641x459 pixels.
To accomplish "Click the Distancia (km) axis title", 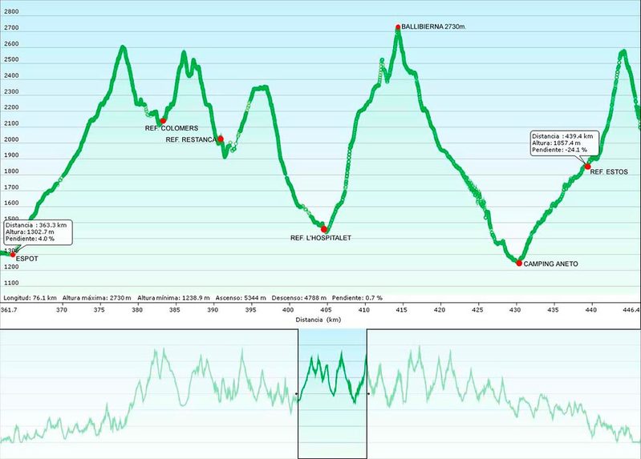I will click(x=320, y=319).
